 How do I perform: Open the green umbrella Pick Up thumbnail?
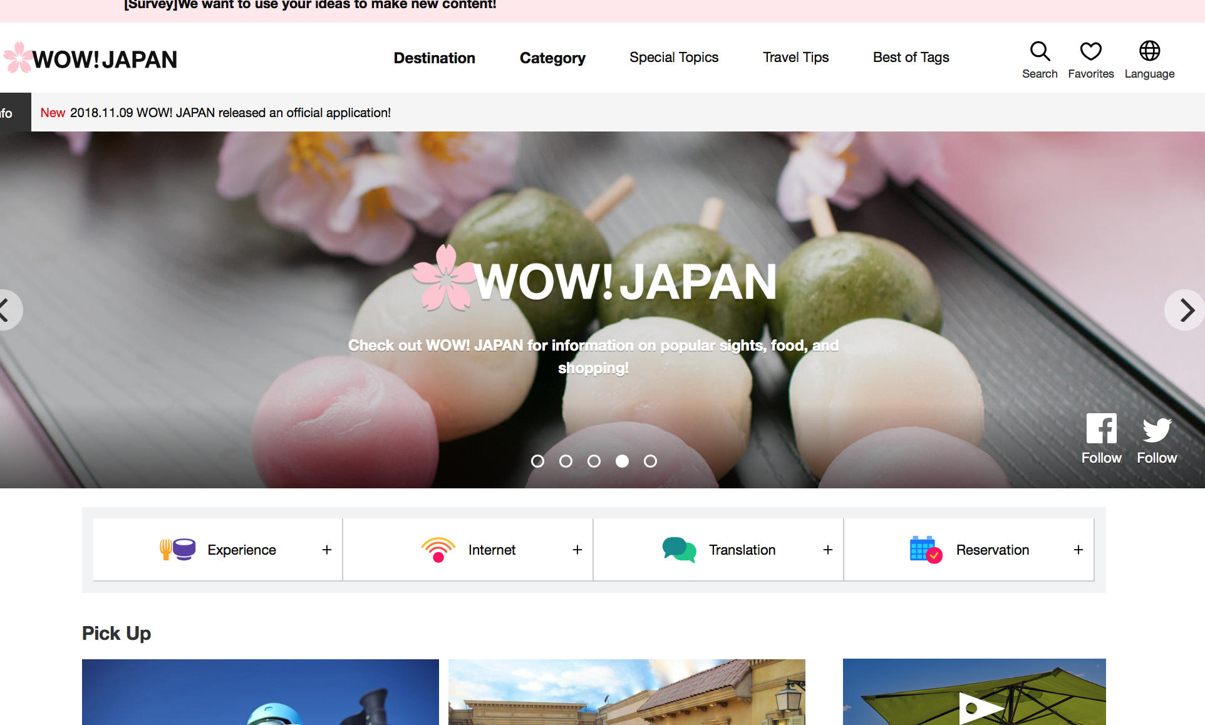(x=975, y=692)
